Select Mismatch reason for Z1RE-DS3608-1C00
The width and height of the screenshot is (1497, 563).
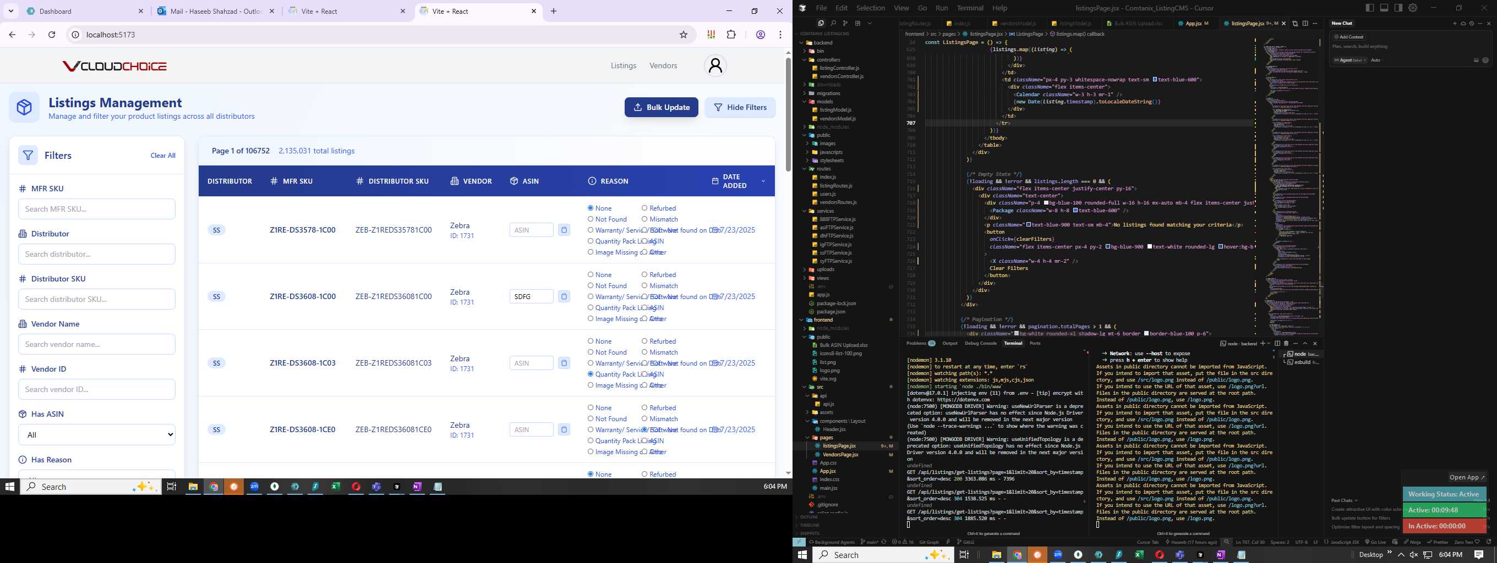tap(644, 285)
